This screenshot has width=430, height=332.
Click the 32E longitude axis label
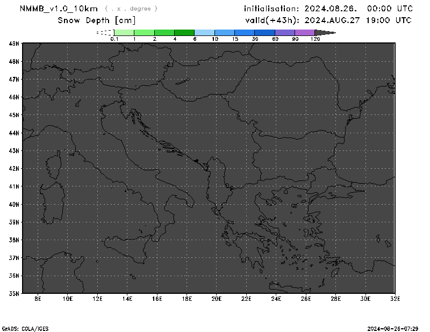coord(395,298)
